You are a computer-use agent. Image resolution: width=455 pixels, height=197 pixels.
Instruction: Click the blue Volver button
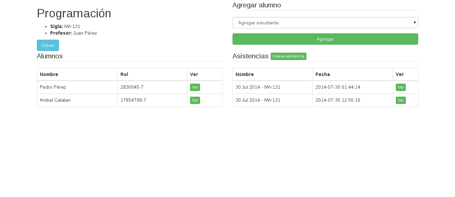pyautogui.click(x=48, y=45)
